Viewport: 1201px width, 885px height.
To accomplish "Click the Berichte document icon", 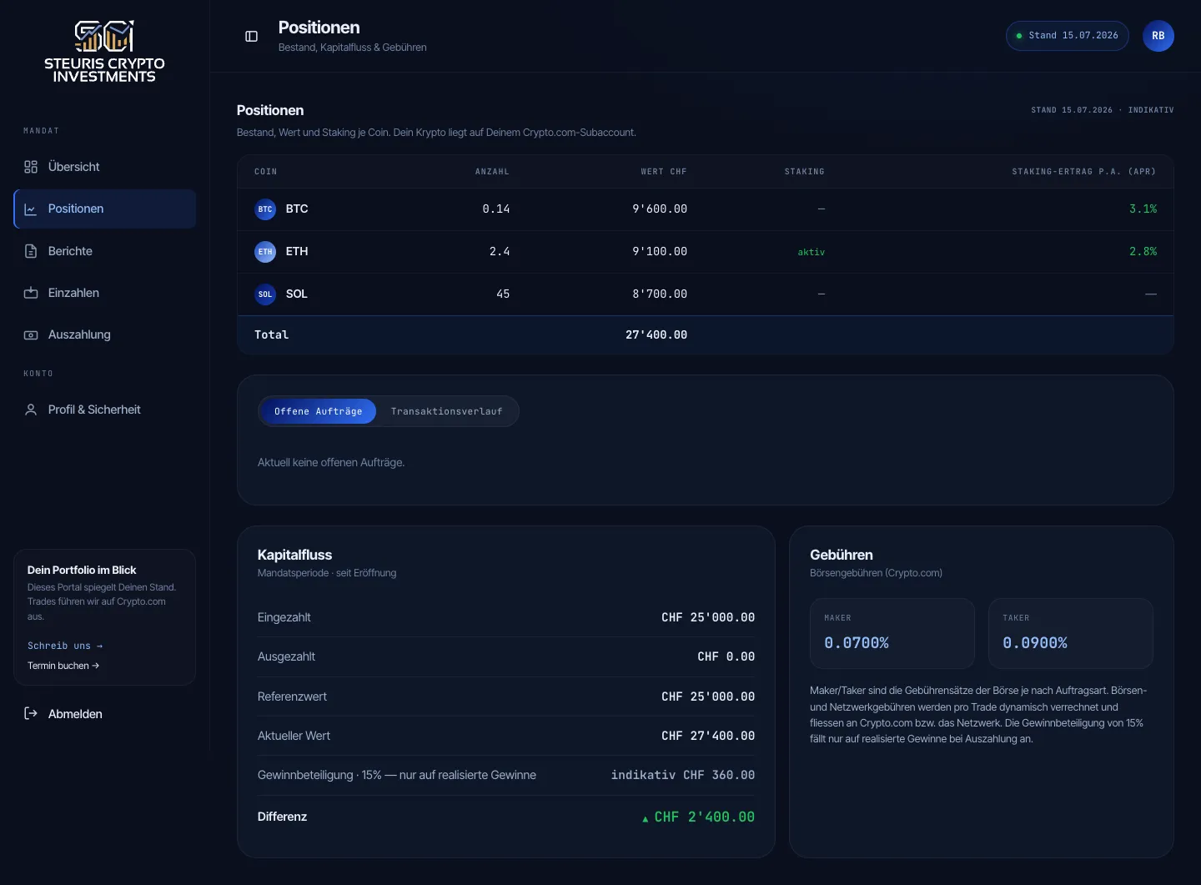I will coord(31,251).
